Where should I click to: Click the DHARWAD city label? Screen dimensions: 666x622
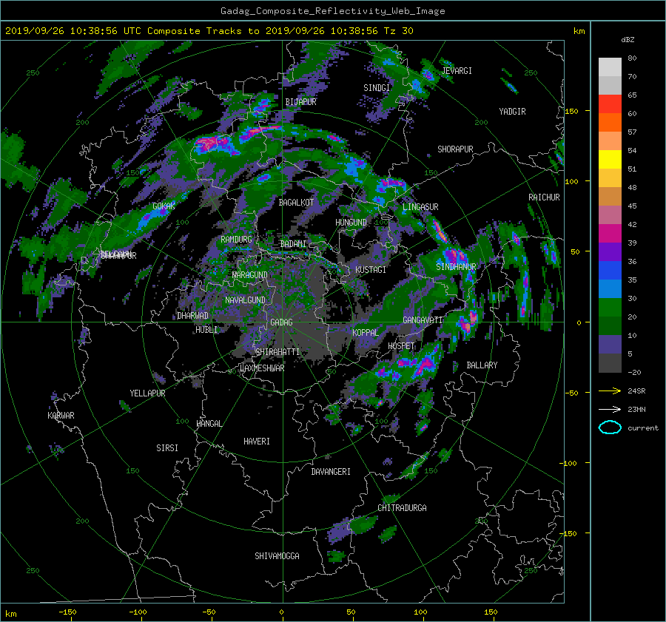pyautogui.click(x=192, y=316)
